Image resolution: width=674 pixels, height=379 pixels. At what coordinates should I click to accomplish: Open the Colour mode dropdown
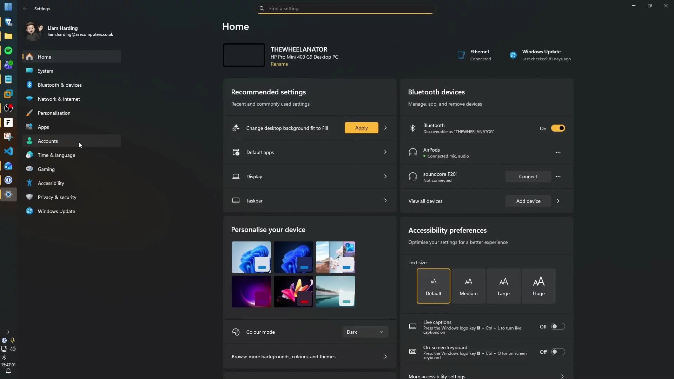tap(365, 332)
